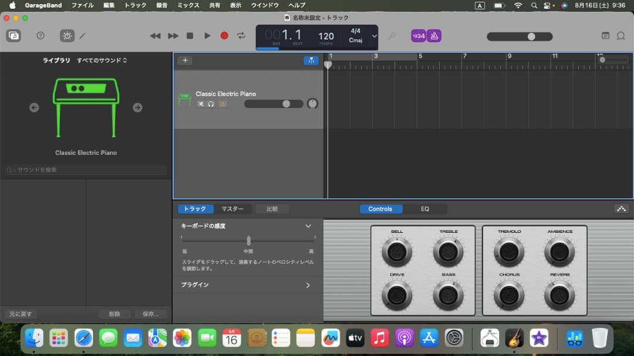Expand the プラグイン section
Viewport: 634px width, 356px height.
[x=308, y=285]
